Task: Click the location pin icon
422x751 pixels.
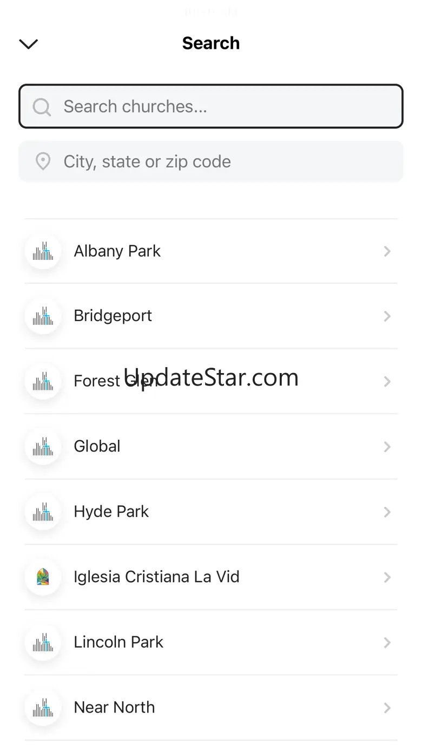Action: coord(43,161)
